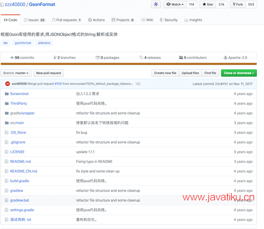
Task: View the 2 branches
Action: click(65, 58)
